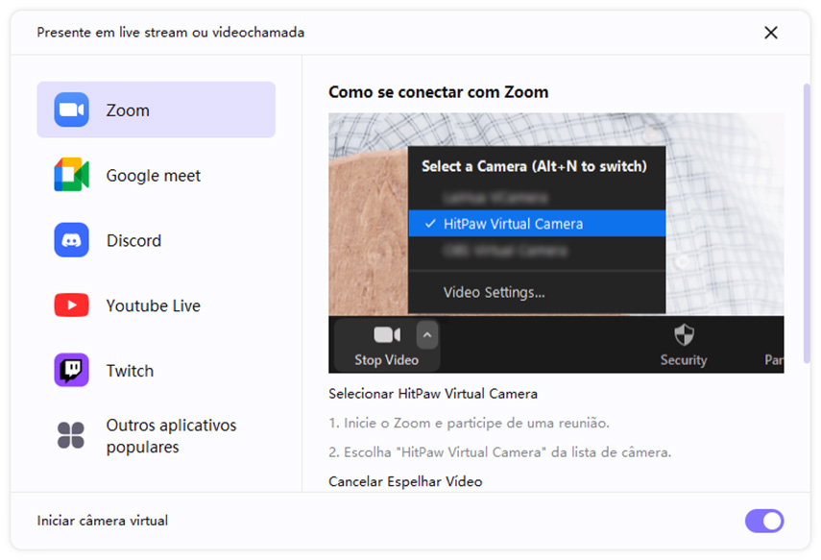Expand the camera chevron beside Stop Video

click(x=427, y=334)
